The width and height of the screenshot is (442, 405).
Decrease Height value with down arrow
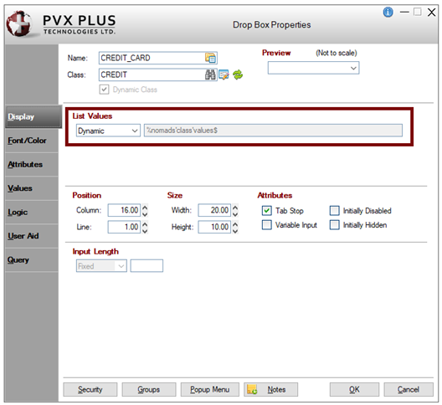pyautogui.click(x=235, y=231)
